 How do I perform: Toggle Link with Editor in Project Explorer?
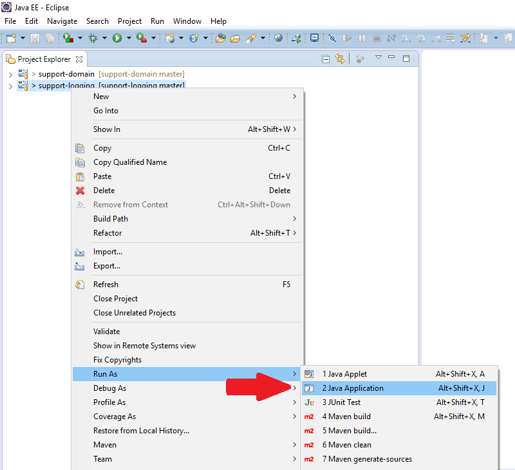point(340,59)
